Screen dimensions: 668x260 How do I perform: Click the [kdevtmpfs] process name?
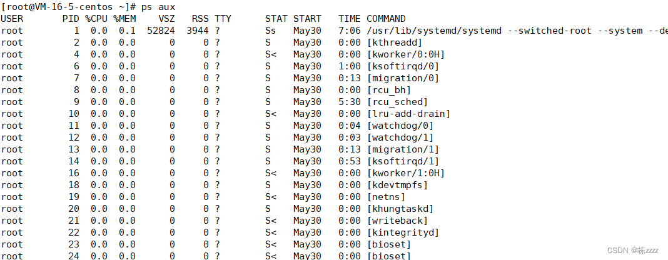397,185
